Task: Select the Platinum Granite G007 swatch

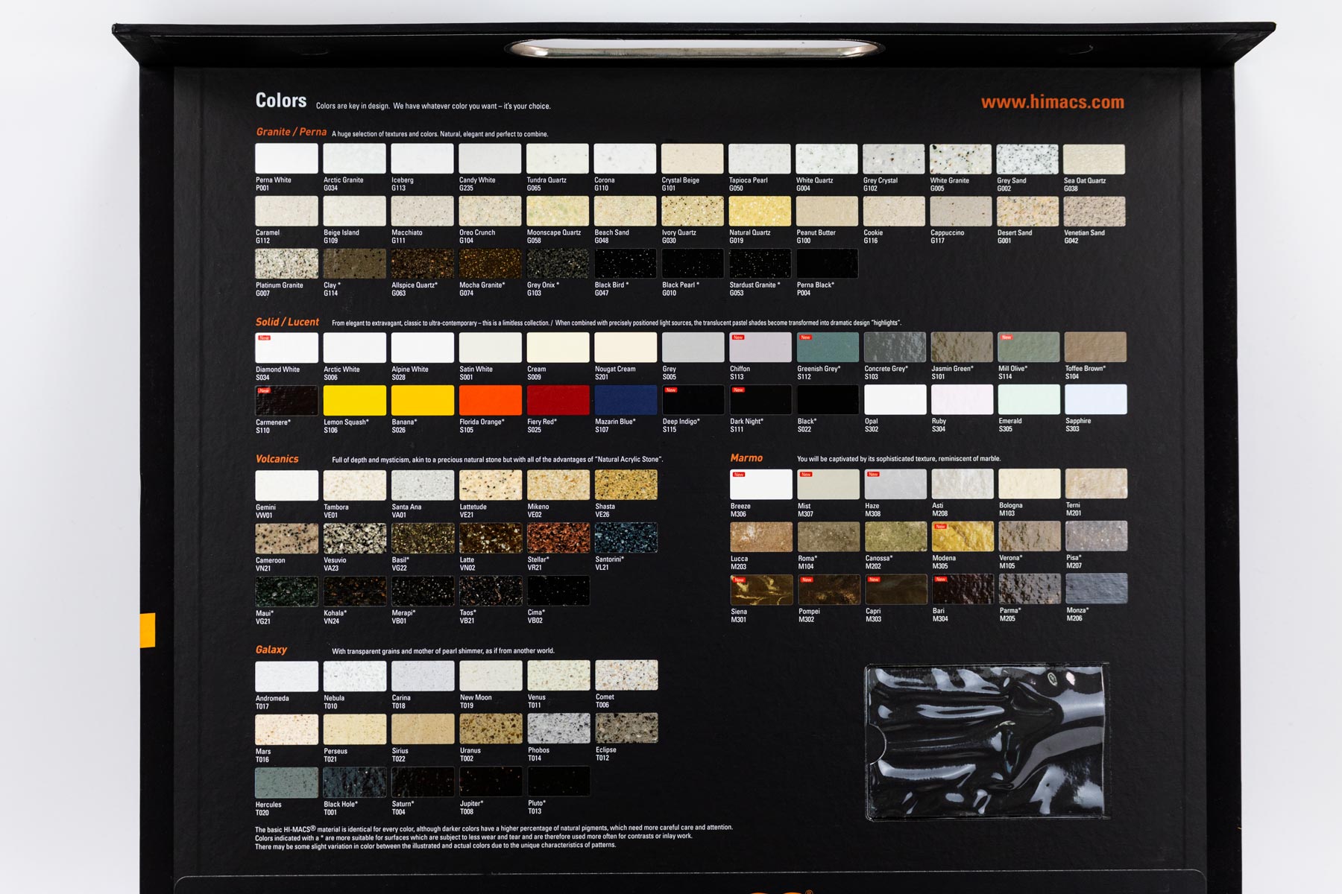Action: 286,264
